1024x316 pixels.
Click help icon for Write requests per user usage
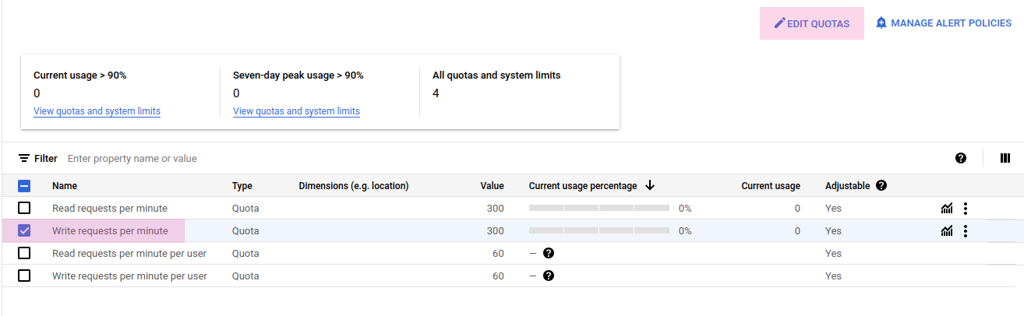point(549,276)
